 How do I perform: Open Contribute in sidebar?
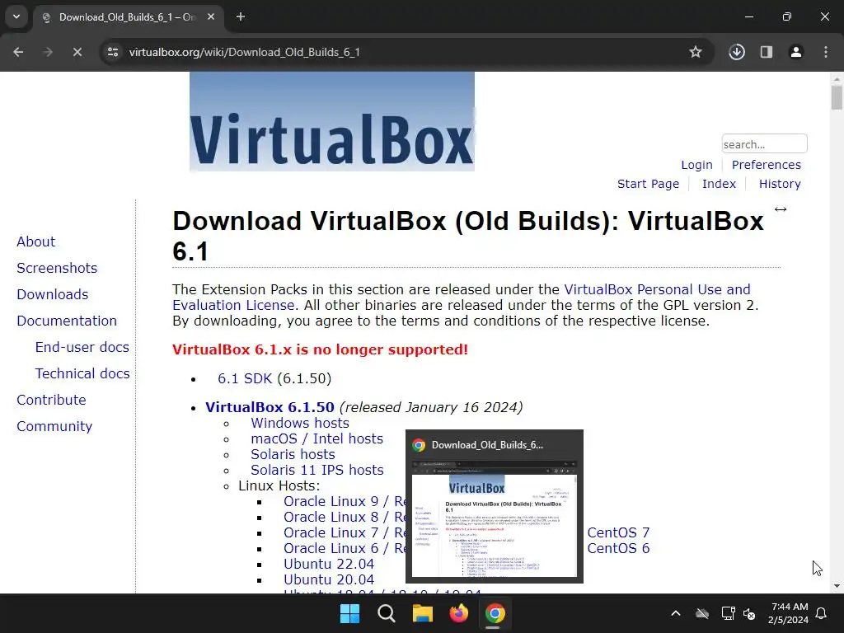tap(51, 400)
